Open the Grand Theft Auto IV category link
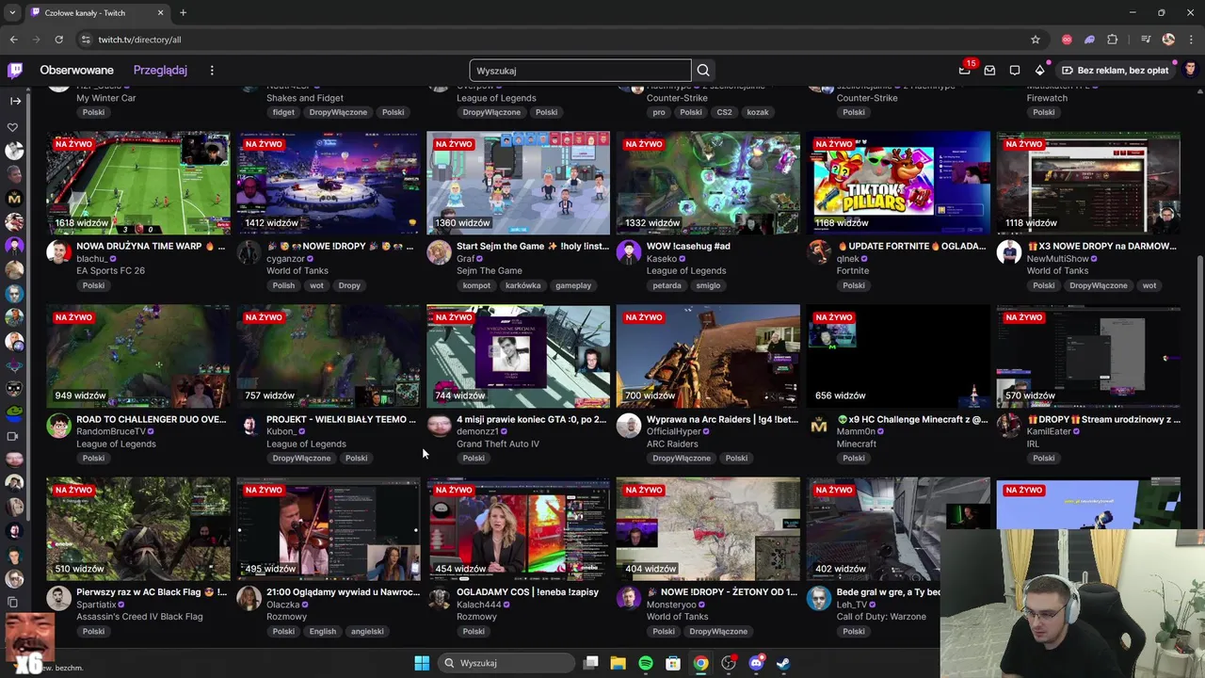Screen dimensions: 1205x678 pos(498,444)
